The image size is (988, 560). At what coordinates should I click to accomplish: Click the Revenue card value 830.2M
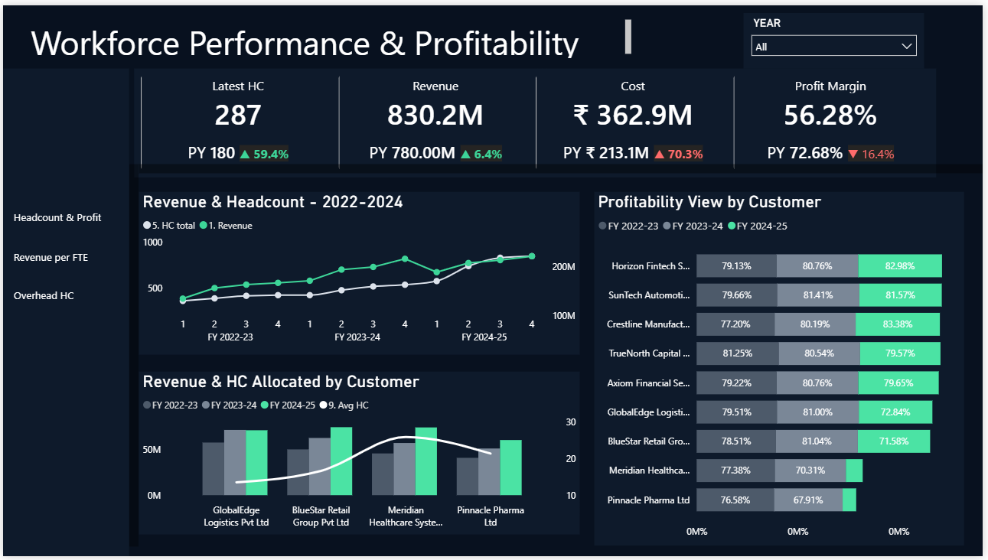pos(435,116)
